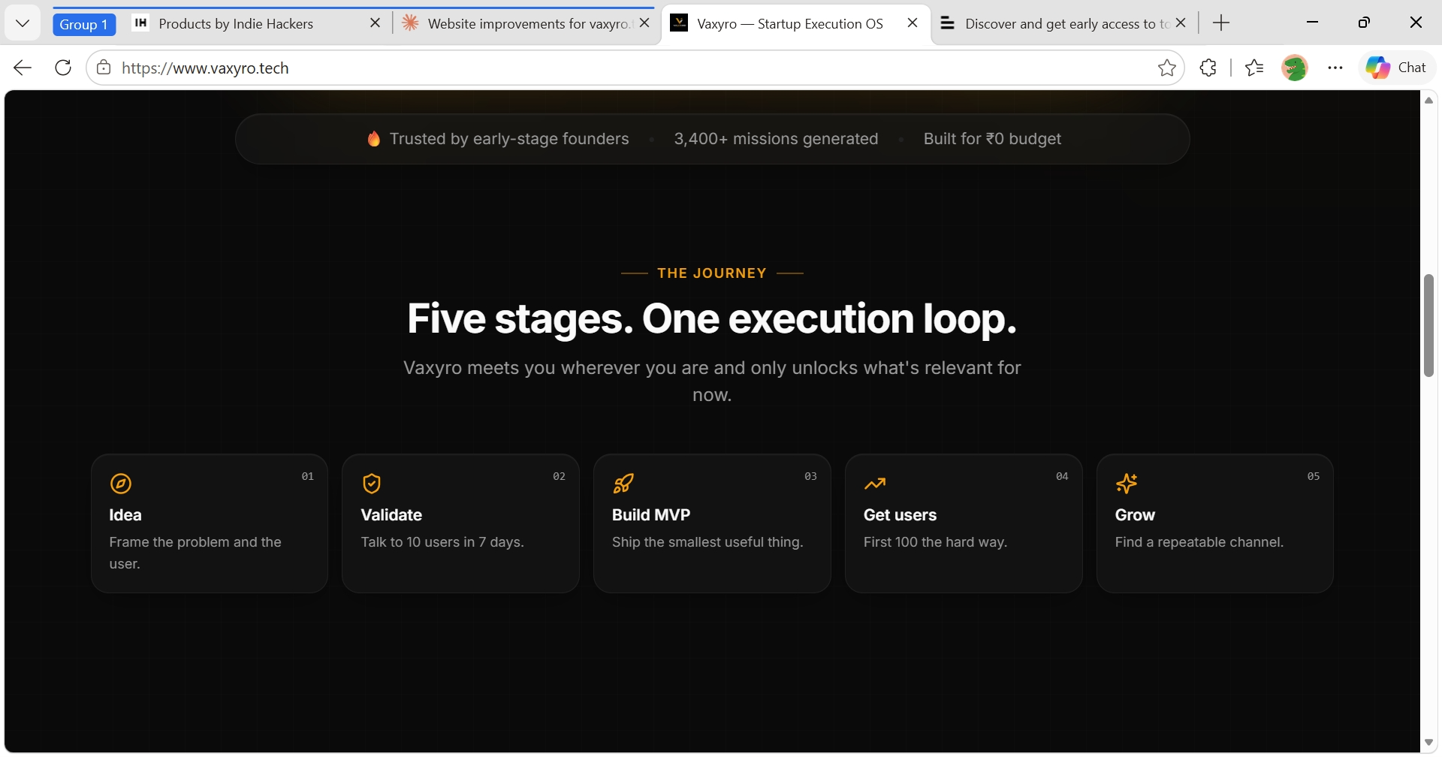The width and height of the screenshot is (1442, 757).
Task: Click Built for ₹0 budget text
Action: [x=992, y=139]
